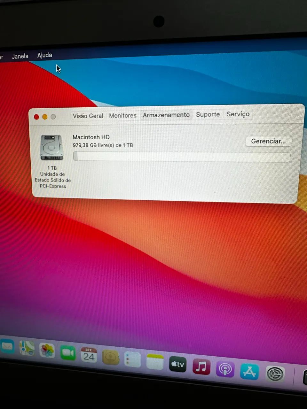The image size is (307, 409).
Task: Click the Unidade de Estado Sólido label
Action: pyautogui.click(x=53, y=180)
